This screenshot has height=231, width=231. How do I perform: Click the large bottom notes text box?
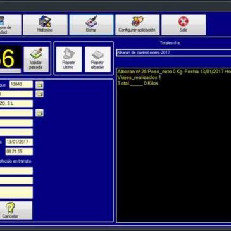coord(16,192)
